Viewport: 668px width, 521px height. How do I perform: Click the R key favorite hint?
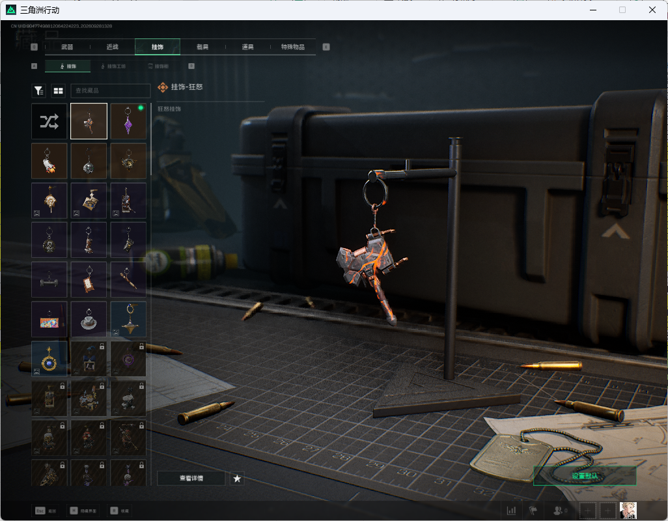[x=120, y=511]
